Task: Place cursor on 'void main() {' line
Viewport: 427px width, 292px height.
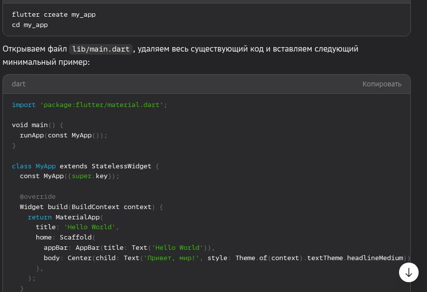Action: click(37, 125)
